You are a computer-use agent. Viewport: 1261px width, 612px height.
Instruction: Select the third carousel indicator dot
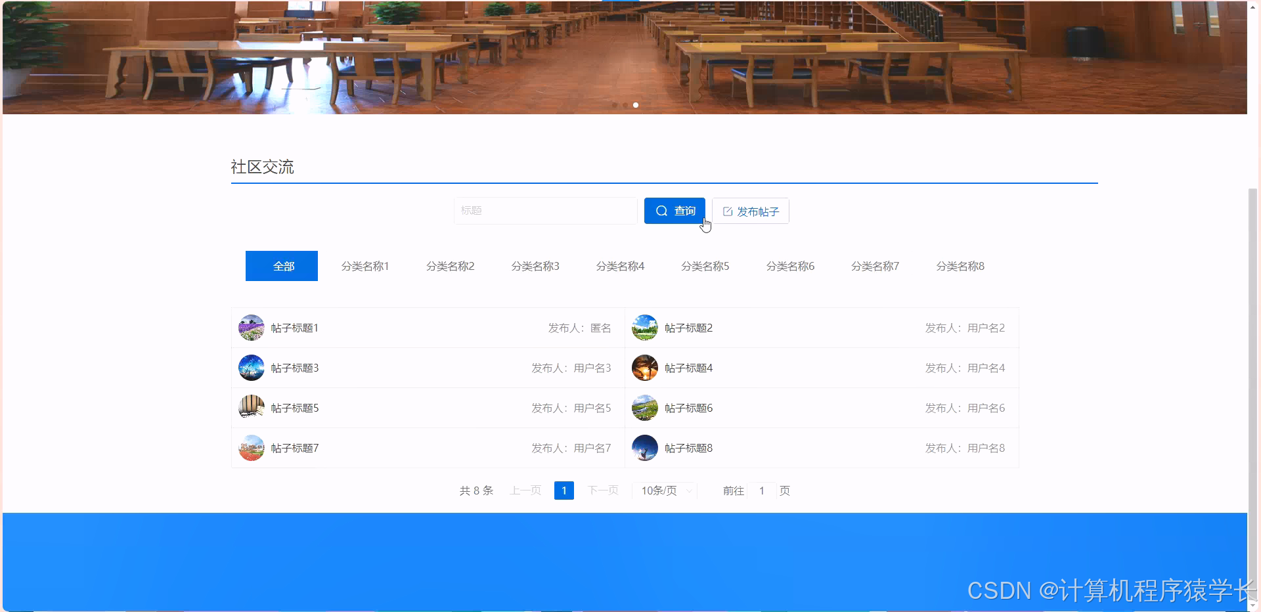click(x=635, y=105)
